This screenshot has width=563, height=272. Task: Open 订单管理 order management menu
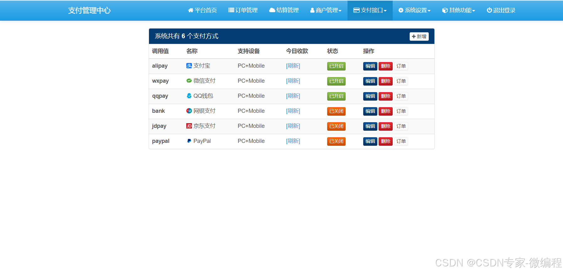pyautogui.click(x=243, y=10)
